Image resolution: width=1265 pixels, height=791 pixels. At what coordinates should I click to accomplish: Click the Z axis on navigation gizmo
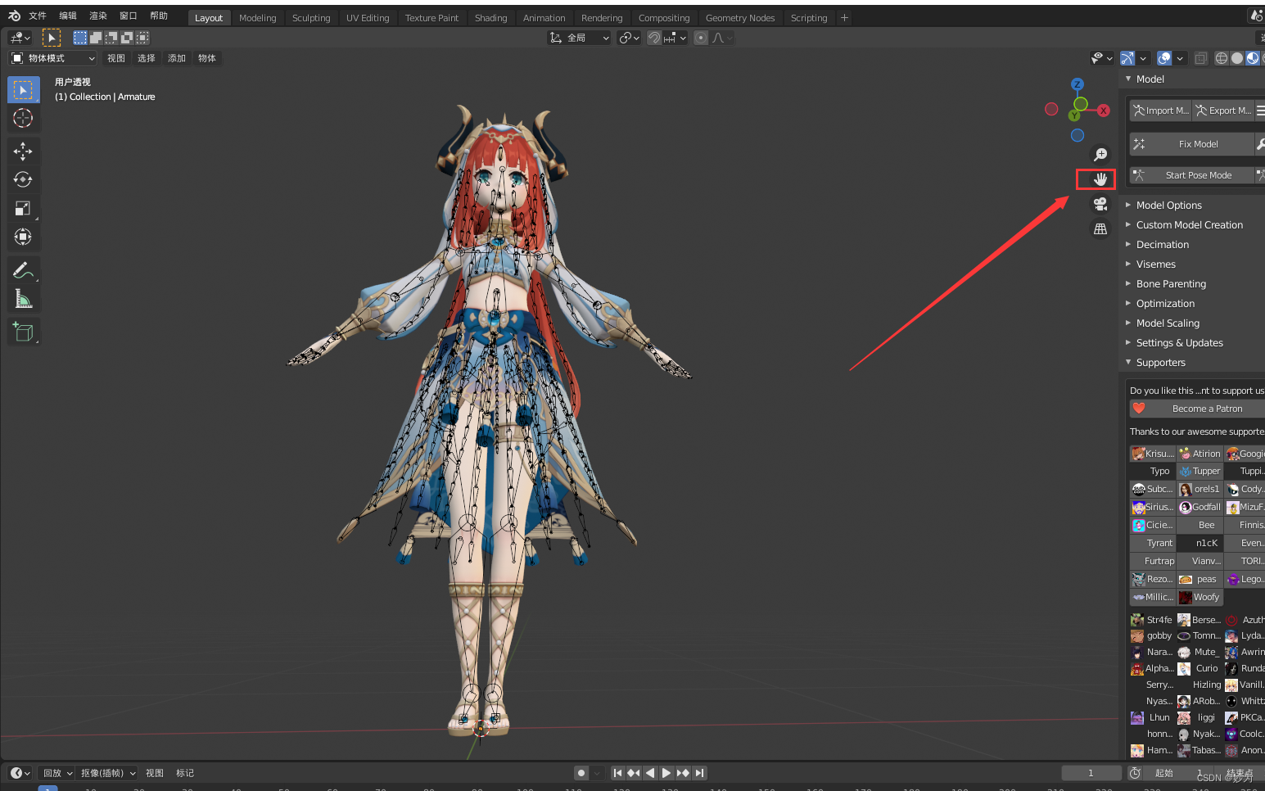point(1078,84)
